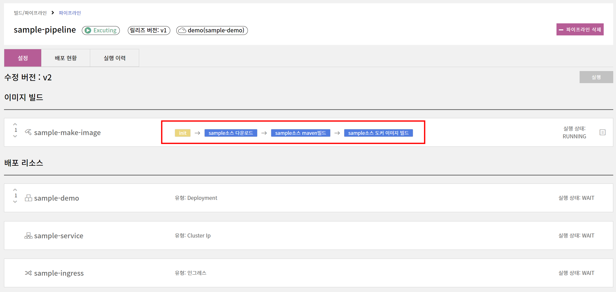Switch to the 배포 현황 tab
Image resolution: width=616 pixels, height=292 pixels.
pos(66,58)
